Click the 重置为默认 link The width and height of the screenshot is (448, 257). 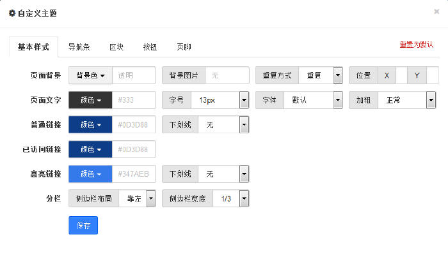416,45
